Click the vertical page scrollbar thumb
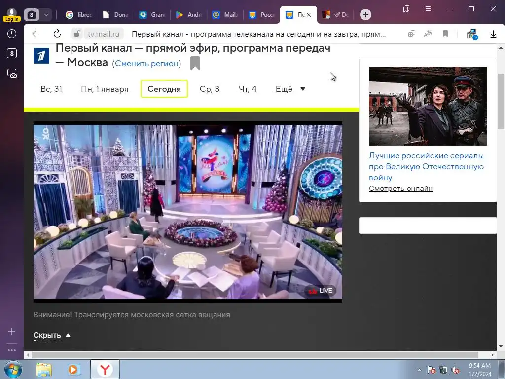This screenshot has width=505, height=379. pos(501,101)
